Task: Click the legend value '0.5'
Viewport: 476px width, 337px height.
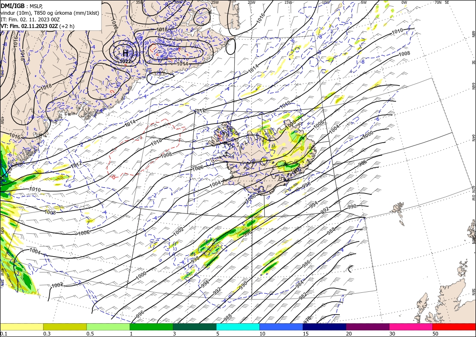Action: click(90, 334)
